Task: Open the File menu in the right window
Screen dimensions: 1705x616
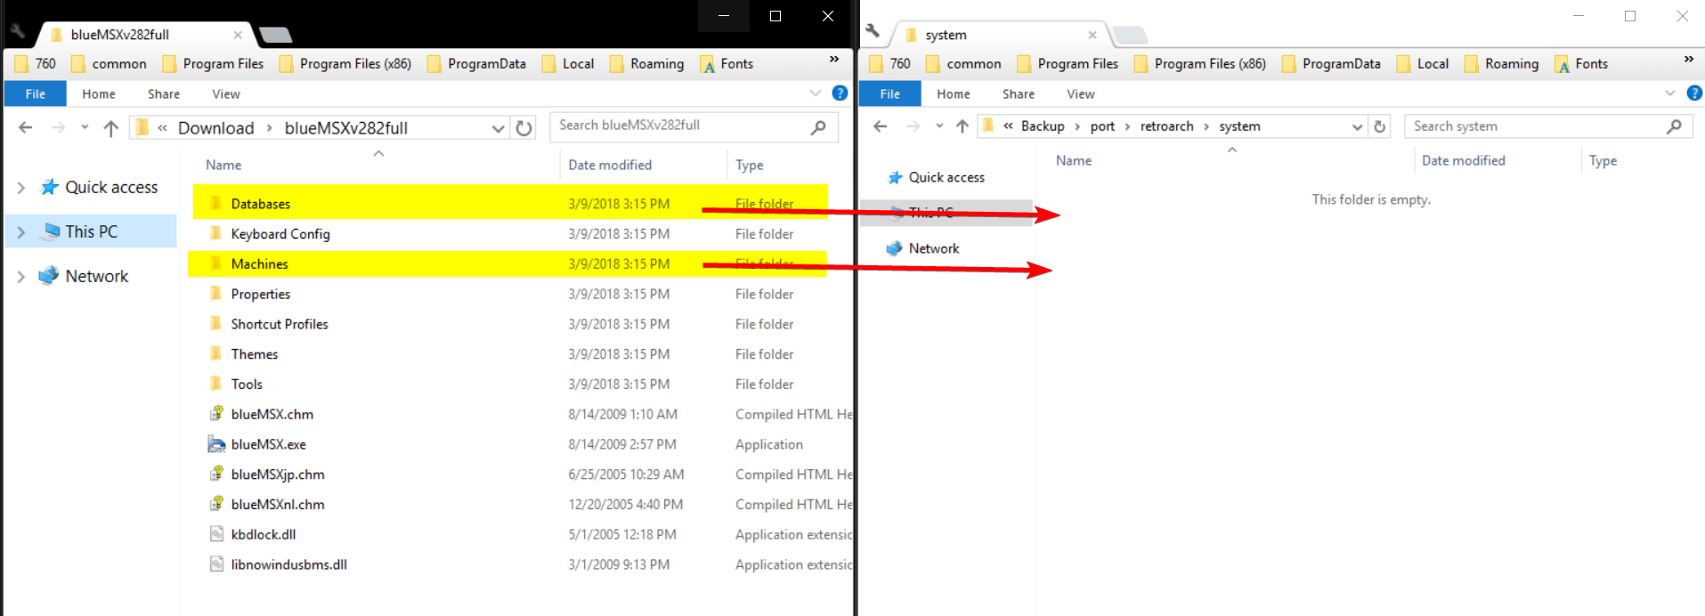Action: [890, 93]
